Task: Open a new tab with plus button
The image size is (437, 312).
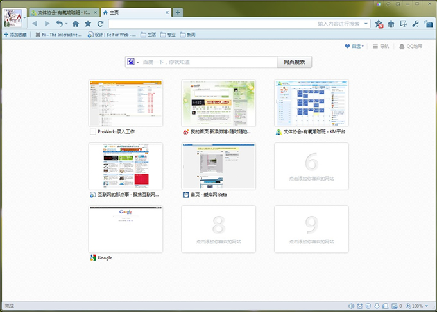Action: (x=178, y=12)
